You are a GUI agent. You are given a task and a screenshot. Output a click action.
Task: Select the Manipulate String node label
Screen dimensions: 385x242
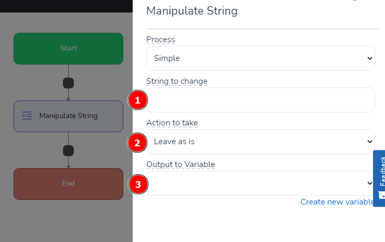tap(69, 116)
